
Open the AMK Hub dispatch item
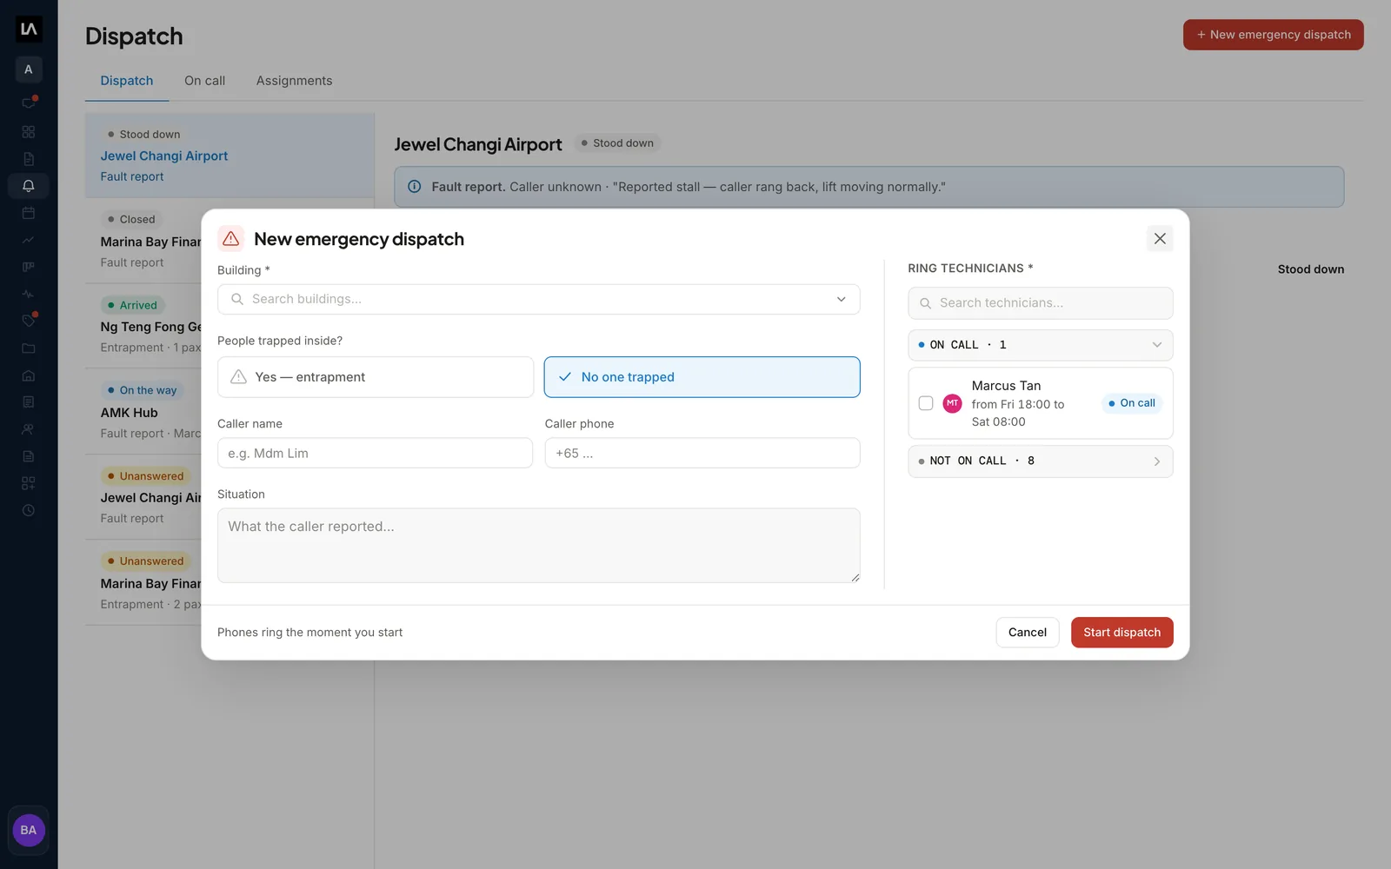[x=143, y=412]
